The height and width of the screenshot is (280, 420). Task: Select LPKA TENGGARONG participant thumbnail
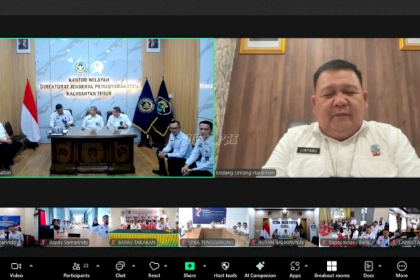pyautogui.click(x=214, y=227)
